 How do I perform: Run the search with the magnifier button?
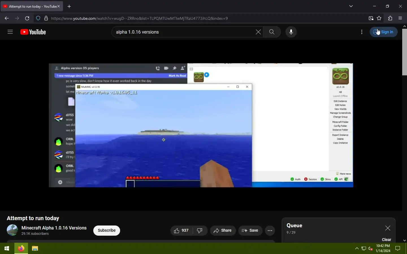point(272,32)
